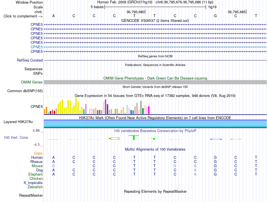
Task: Click the 'Click to complement -->' label
Action: (x=23, y=16)
